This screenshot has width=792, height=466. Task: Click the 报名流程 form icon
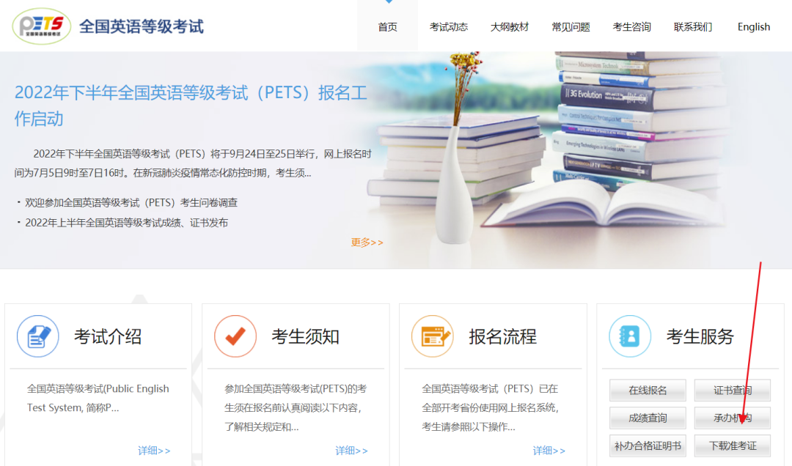[433, 336]
